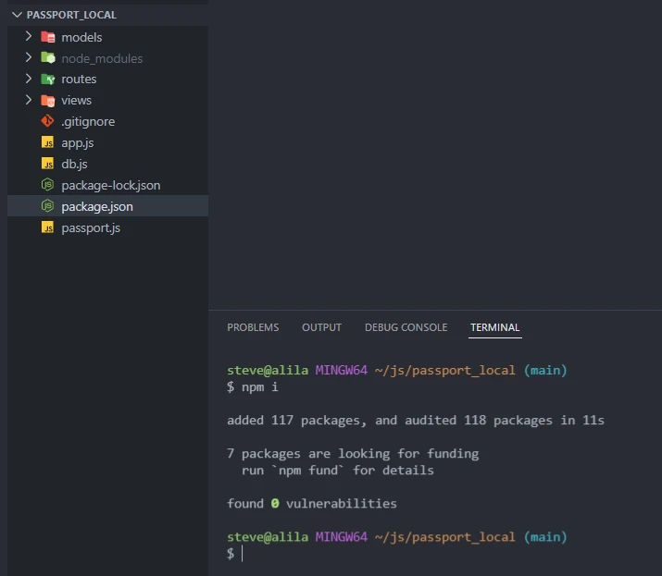Click the views folder icon
This screenshot has height=576, width=662.
coord(48,101)
